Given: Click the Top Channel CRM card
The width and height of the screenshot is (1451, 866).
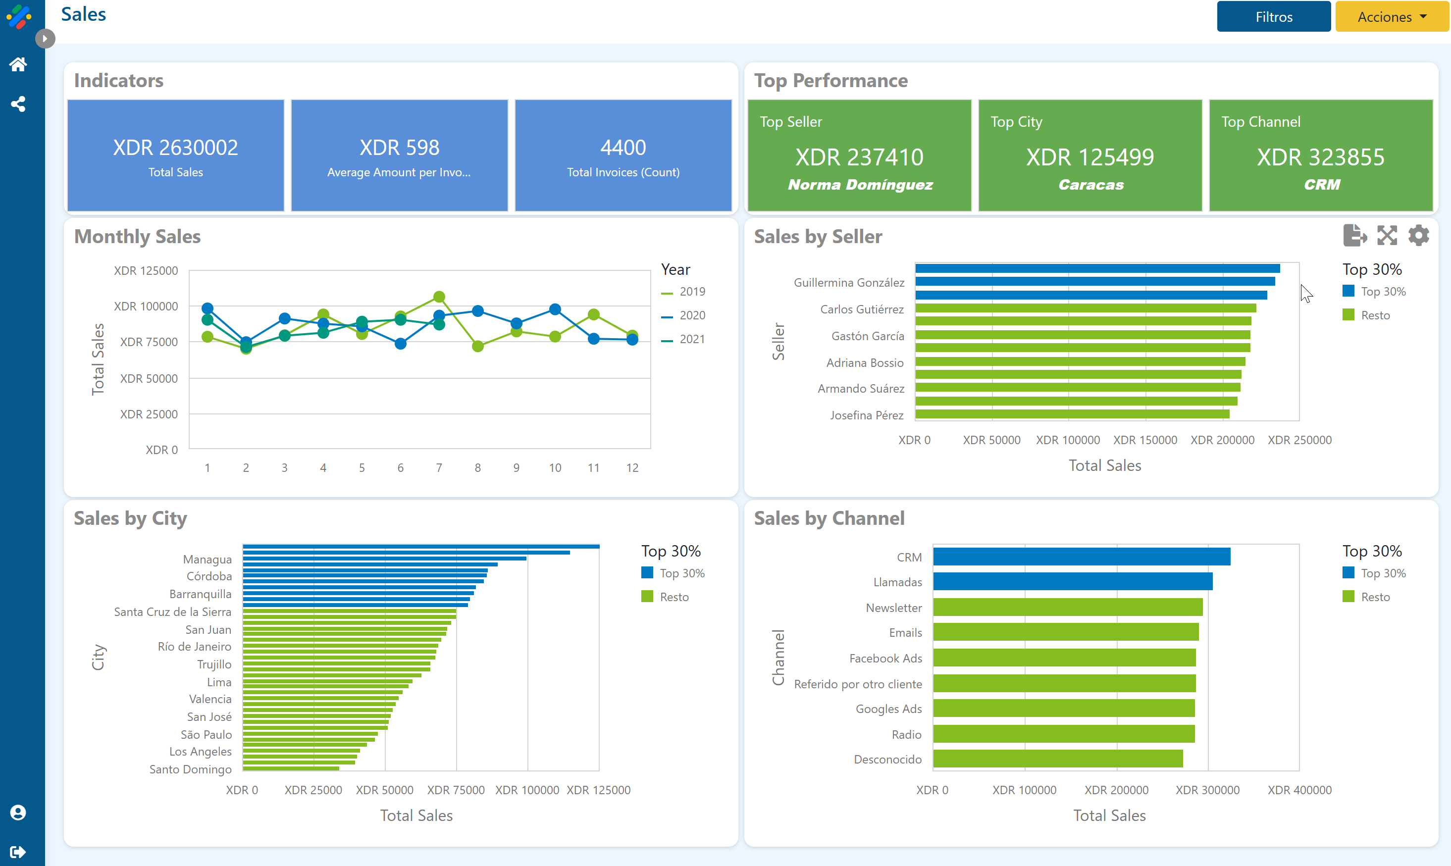Looking at the screenshot, I should tap(1320, 156).
